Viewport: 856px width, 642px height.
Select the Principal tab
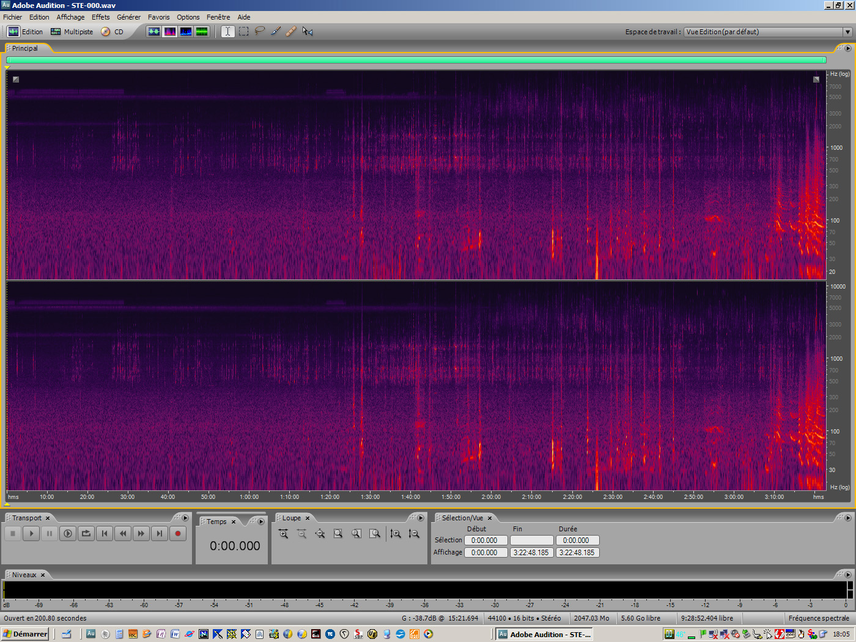27,48
